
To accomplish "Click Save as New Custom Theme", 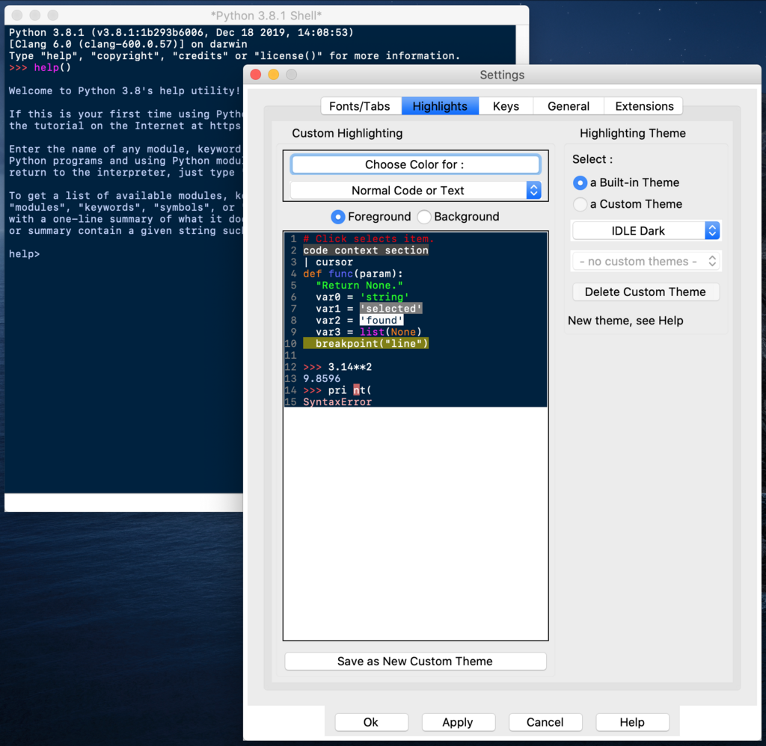I will [415, 661].
